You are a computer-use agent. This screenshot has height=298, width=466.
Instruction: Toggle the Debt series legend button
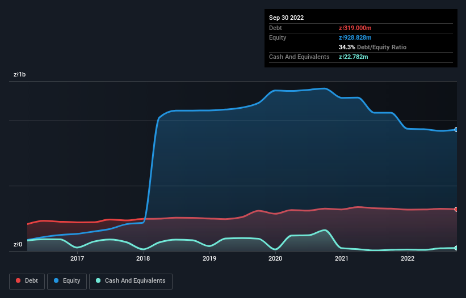click(x=27, y=281)
